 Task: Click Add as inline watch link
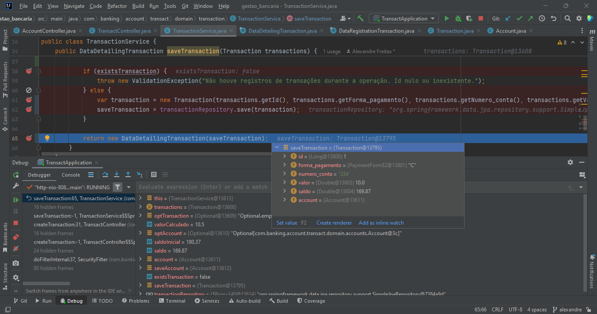tap(381, 223)
